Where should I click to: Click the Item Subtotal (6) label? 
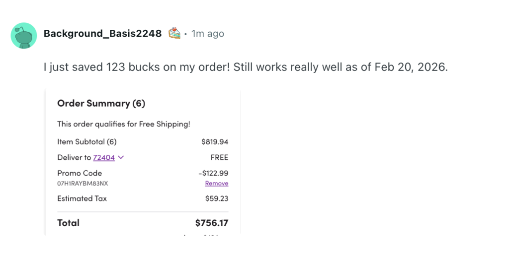tap(87, 142)
